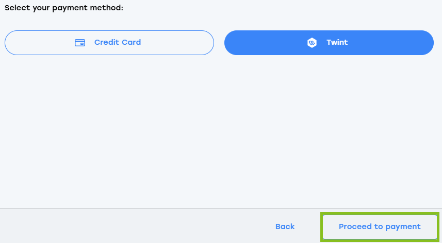
Task: Choose the outlined Credit Card option
Action: pos(109,43)
